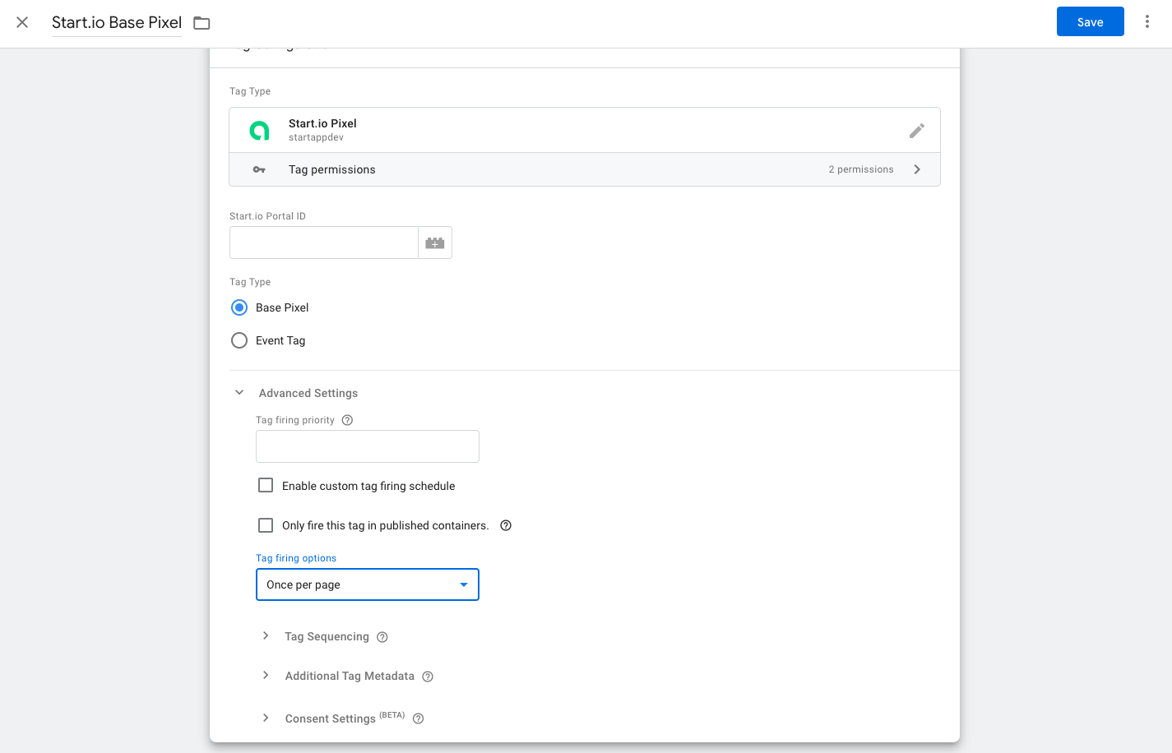Expand tag permissions with the right chevron

pos(917,169)
